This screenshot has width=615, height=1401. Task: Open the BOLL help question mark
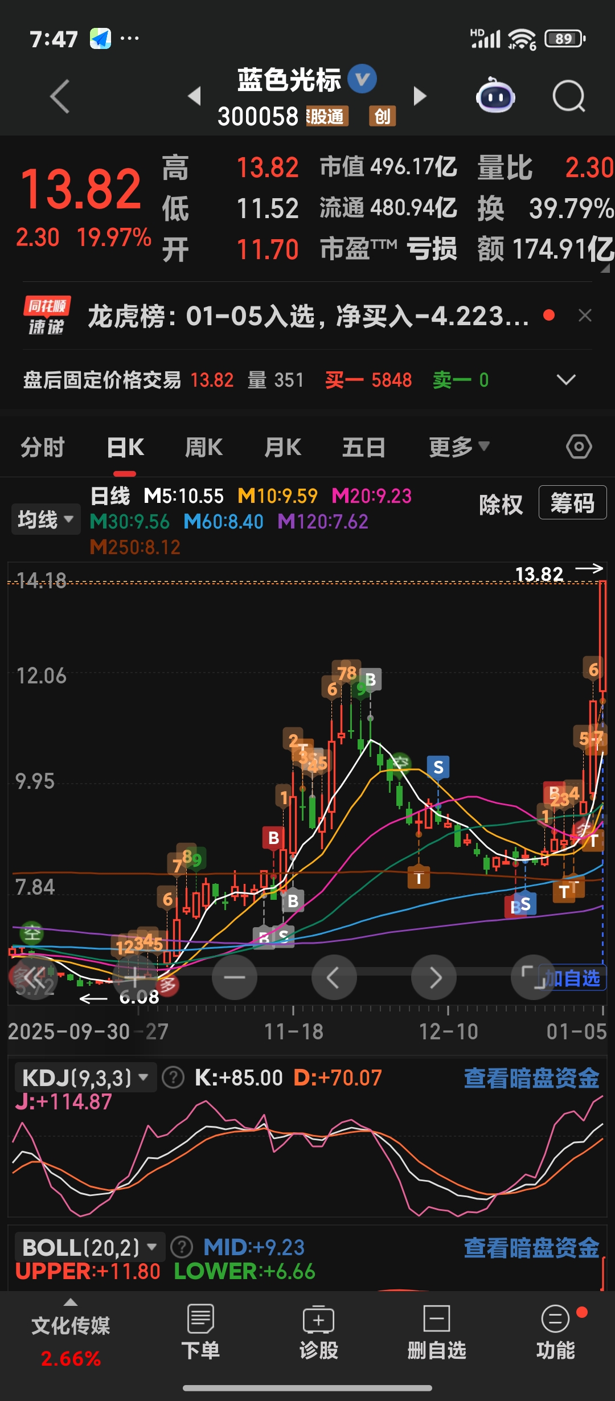pos(182,1247)
